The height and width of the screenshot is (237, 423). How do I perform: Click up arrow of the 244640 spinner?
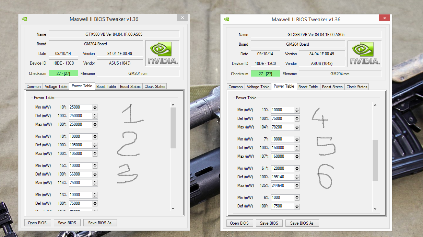297,184
